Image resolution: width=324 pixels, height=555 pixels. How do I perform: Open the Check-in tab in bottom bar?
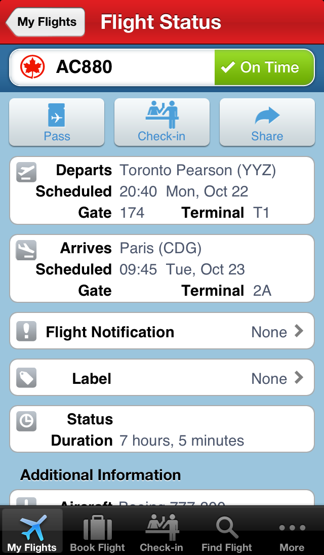[161, 532]
